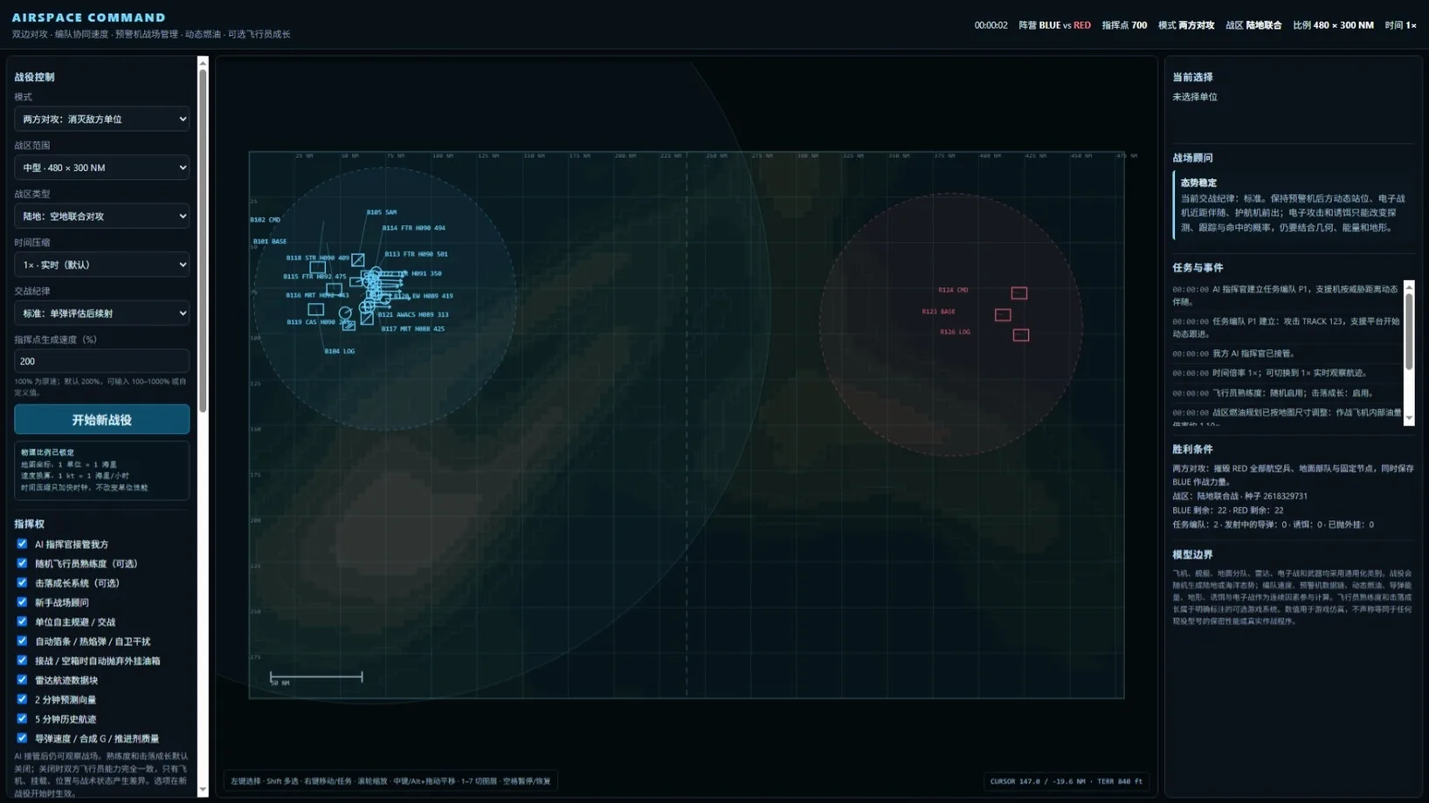Select the B114 FTR H090 494 label
The width and height of the screenshot is (1429, 803).
coord(414,228)
